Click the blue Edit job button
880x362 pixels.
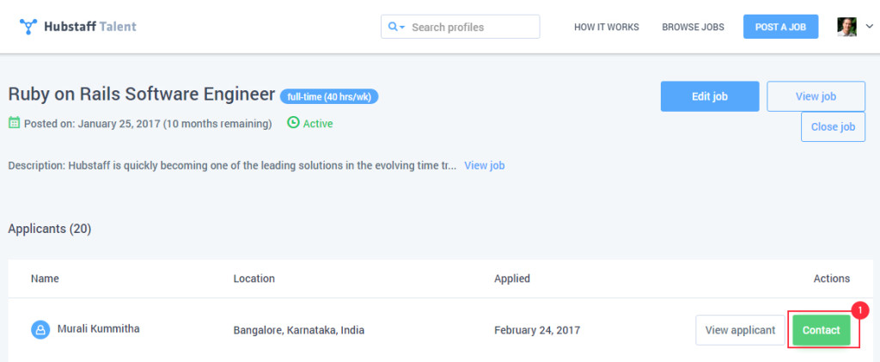coord(709,96)
